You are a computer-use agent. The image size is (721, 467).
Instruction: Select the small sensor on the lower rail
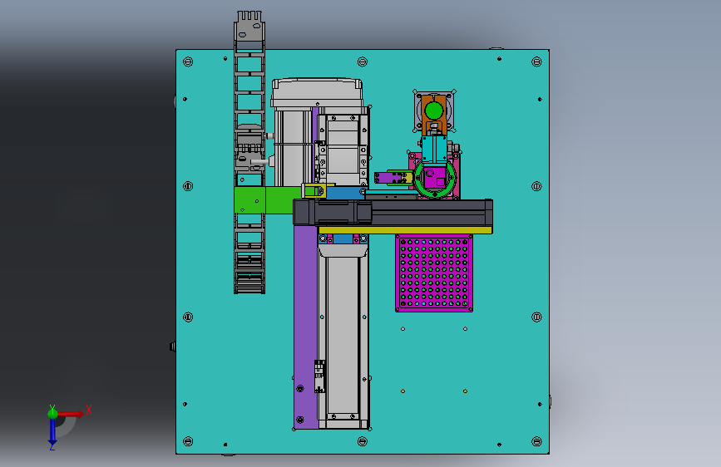(x=319, y=376)
